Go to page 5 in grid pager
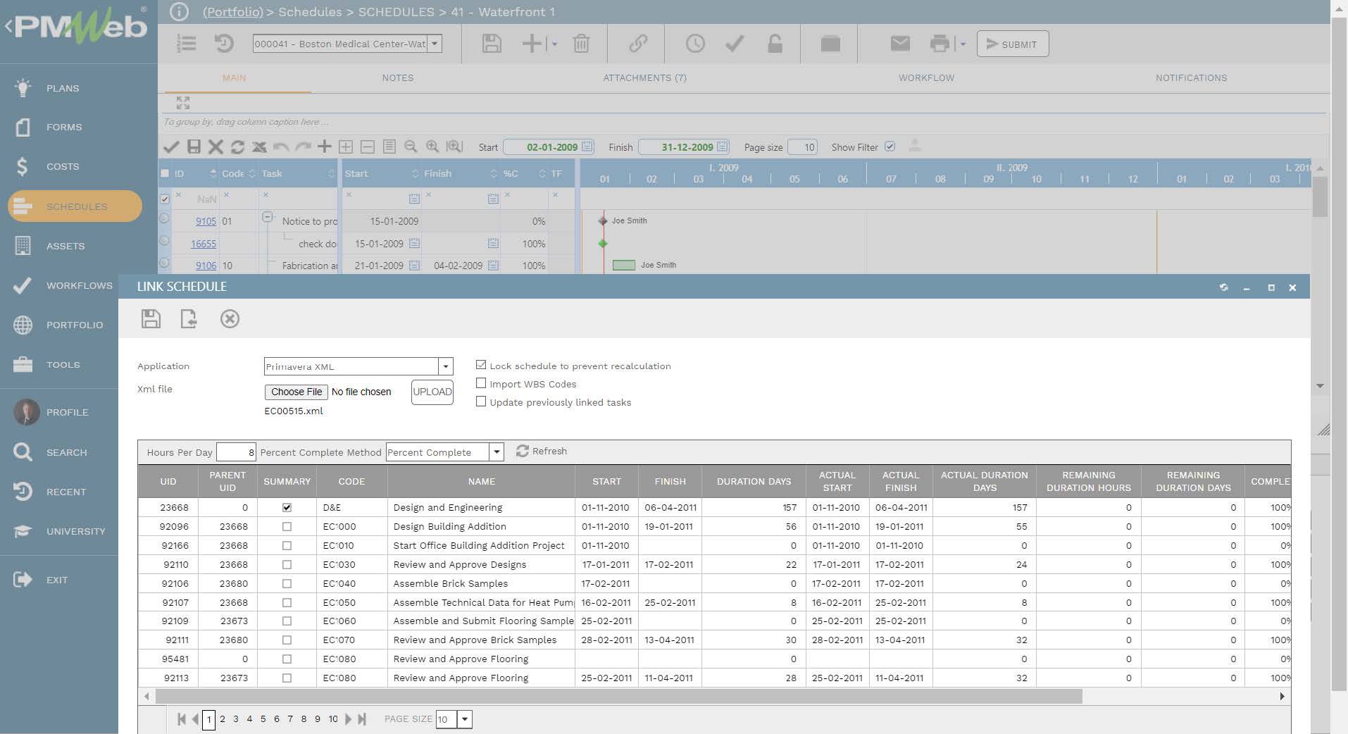Viewport: 1348px width, 734px height. tap(263, 719)
